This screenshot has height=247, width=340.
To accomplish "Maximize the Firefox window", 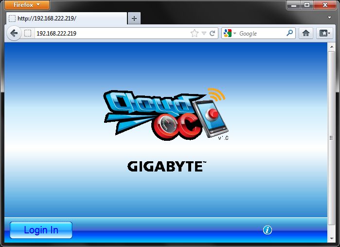I will [x=306, y=5].
